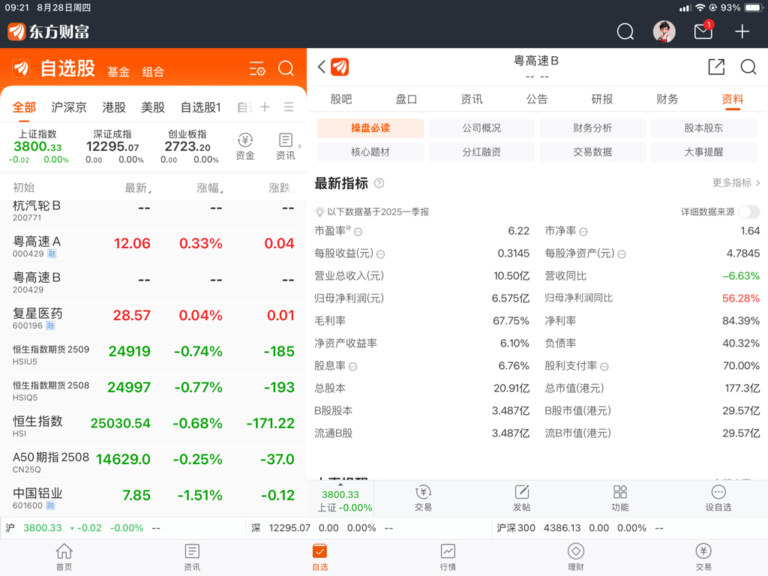This screenshot has height=576, width=768.
Task: Open 理财 wealth in bottom bar
Action: coord(575,557)
